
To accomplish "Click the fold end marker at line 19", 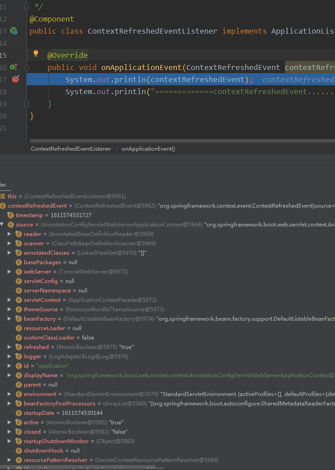I will click(x=26, y=104).
